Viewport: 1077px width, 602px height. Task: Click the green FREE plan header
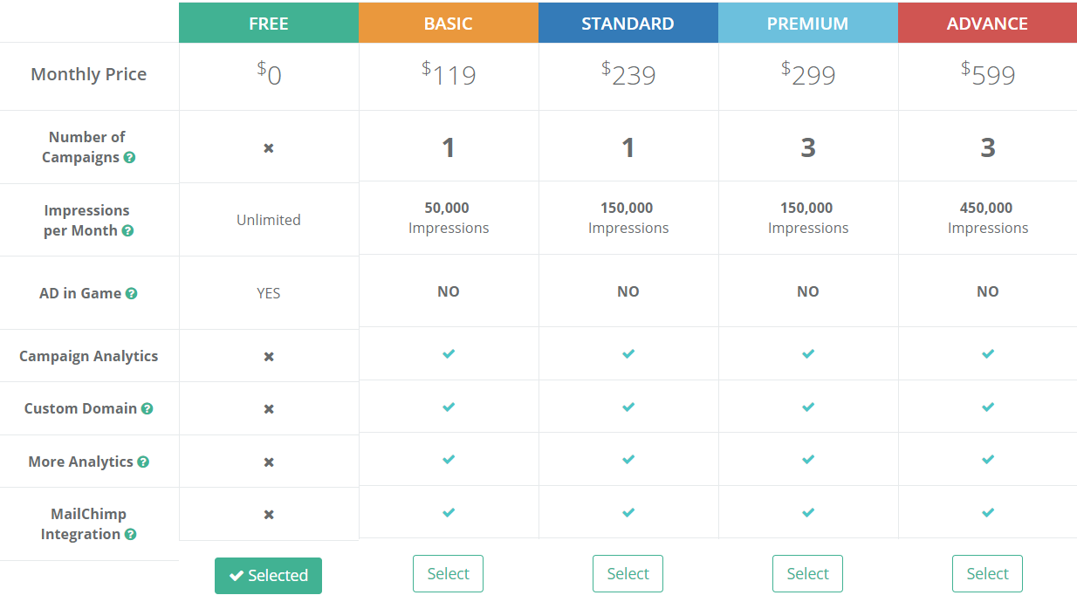(x=269, y=24)
